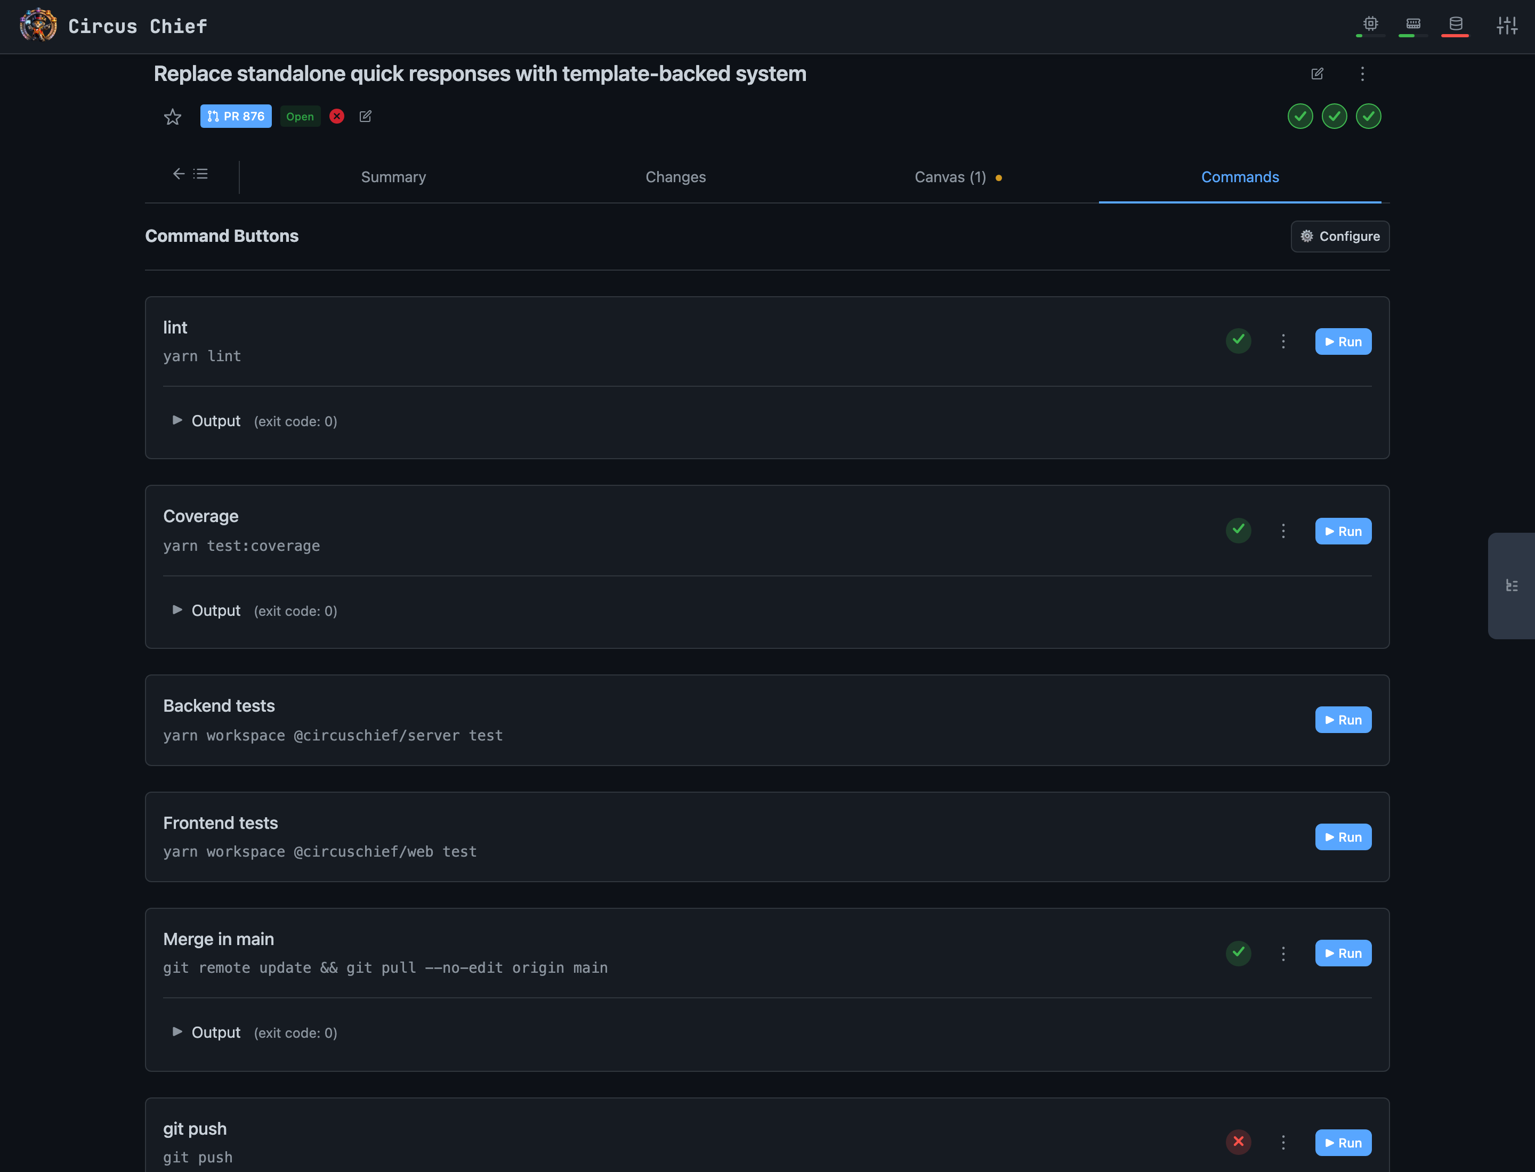Open the Canvas (1) tab
Screen dimensions: 1535x1172
click(958, 177)
